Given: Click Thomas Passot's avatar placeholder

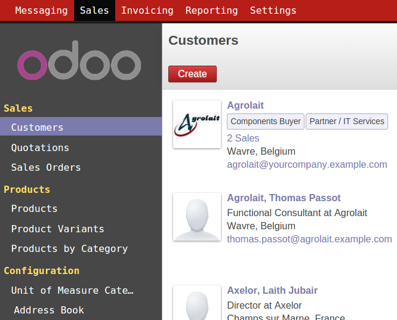Looking at the screenshot, I should pyautogui.click(x=197, y=217).
